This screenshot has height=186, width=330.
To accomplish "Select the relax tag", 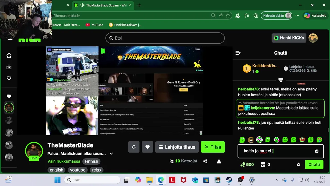I will 97,170.
